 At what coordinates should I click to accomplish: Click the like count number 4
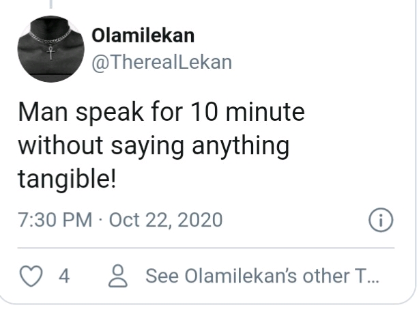pyautogui.click(x=63, y=276)
